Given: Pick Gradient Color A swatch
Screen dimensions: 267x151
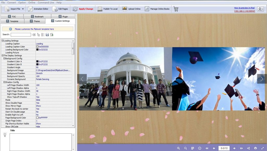Looking at the screenshot, I should point(37,61).
